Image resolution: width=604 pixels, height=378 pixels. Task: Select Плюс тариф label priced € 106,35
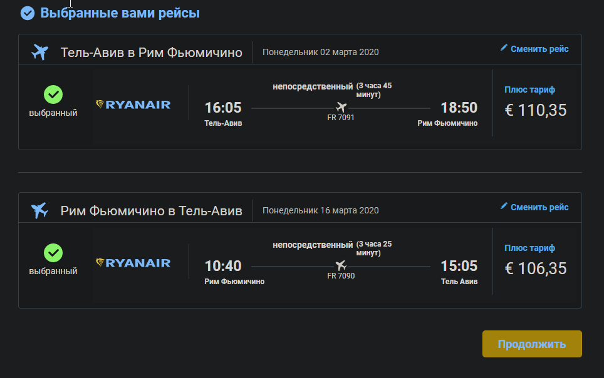click(x=529, y=248)
